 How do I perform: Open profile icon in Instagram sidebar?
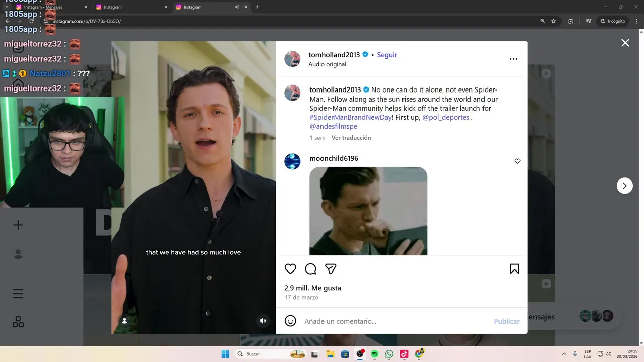click(18, 254)
